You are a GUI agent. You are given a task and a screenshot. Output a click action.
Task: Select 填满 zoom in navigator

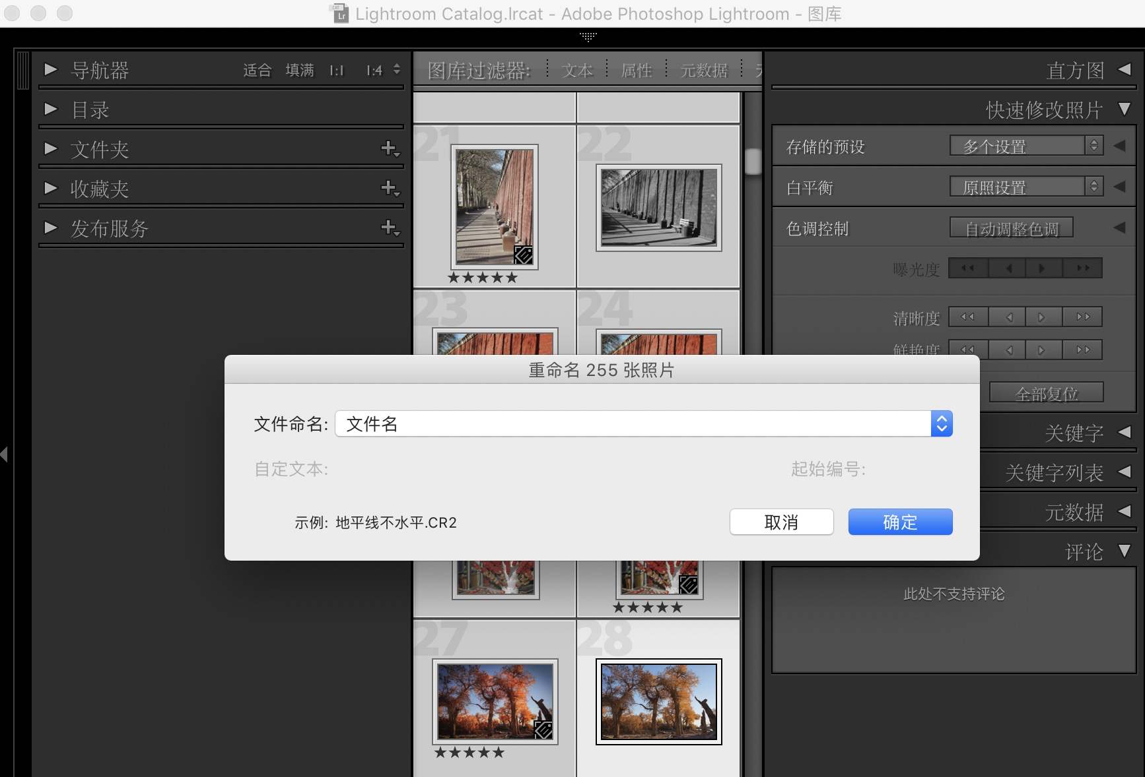300,70
